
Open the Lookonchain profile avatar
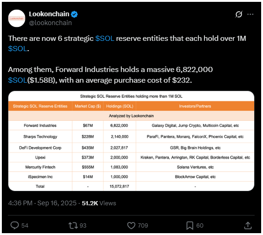(x=17, y=18)
